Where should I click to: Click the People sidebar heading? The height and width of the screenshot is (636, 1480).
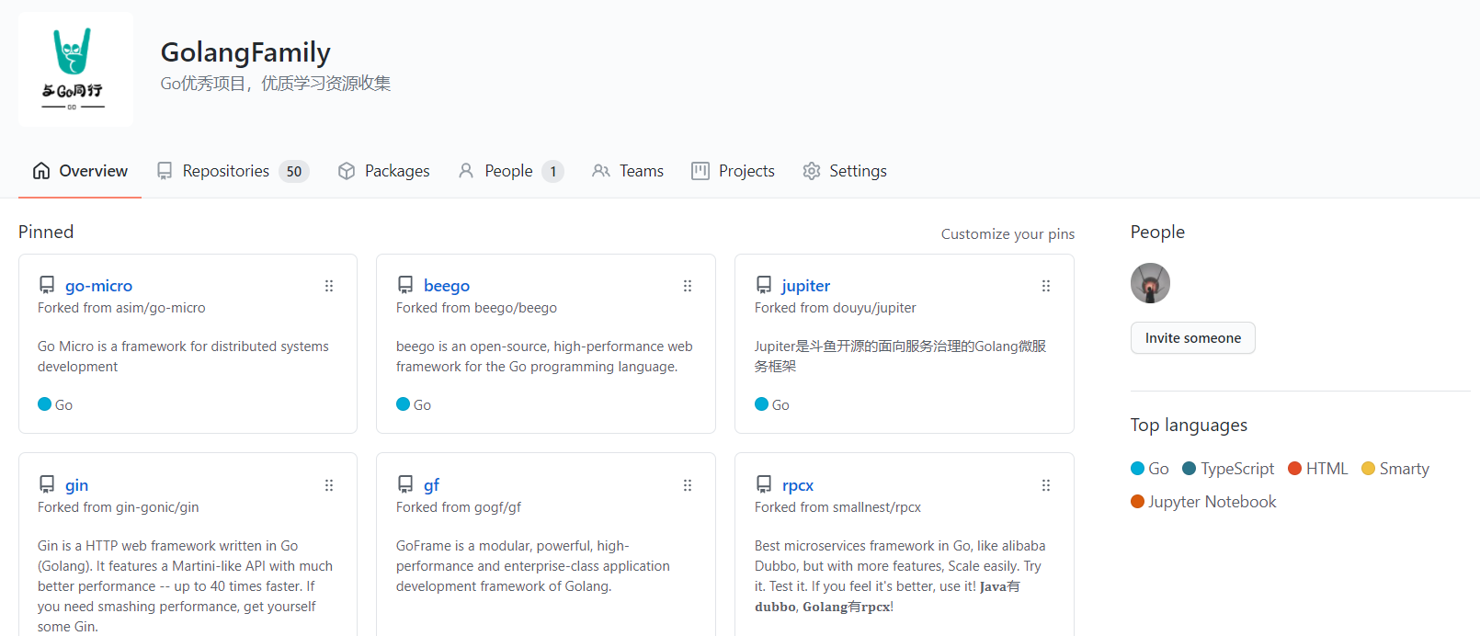point(1157,232)
